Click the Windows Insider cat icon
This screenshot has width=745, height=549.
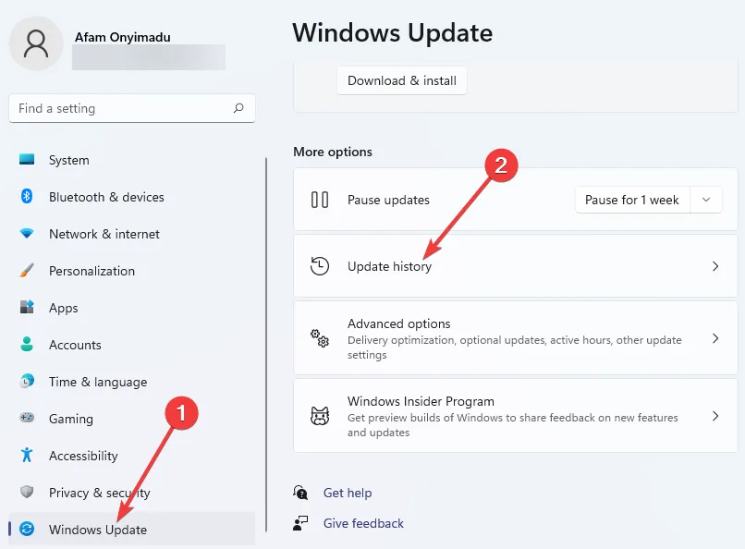(320, 416)
